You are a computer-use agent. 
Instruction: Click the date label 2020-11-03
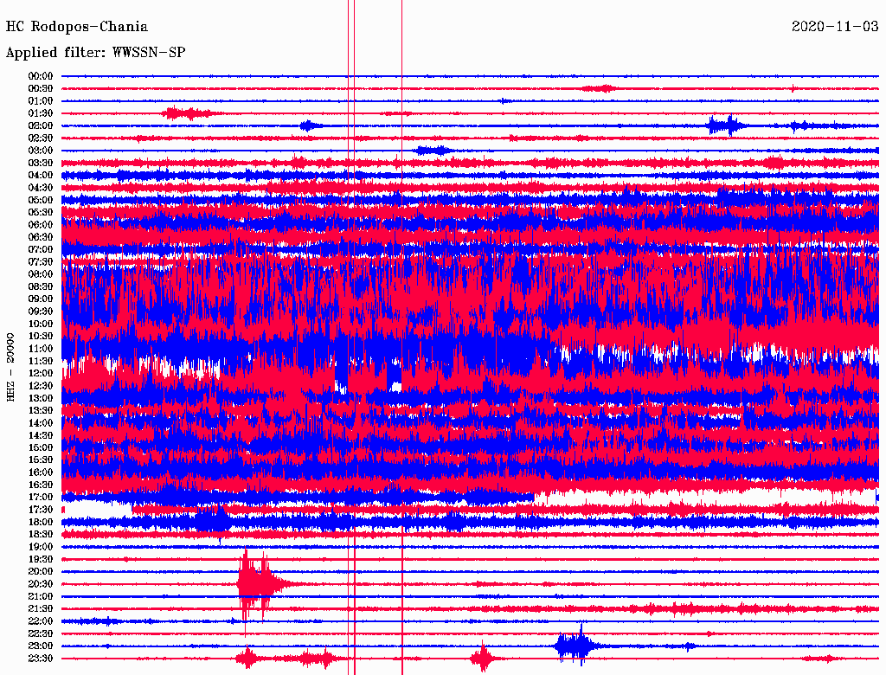pyautogui.click(x=835, y=27)
